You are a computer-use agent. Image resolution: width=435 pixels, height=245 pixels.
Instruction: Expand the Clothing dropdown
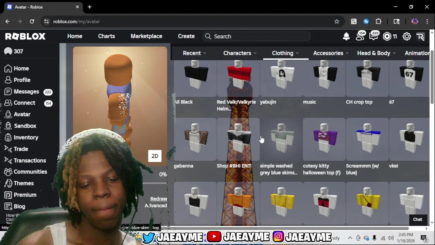click(285, 53)
